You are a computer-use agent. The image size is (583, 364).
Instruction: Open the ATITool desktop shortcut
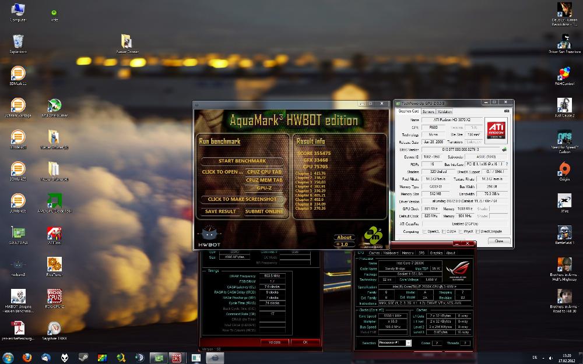click(54, 235)
